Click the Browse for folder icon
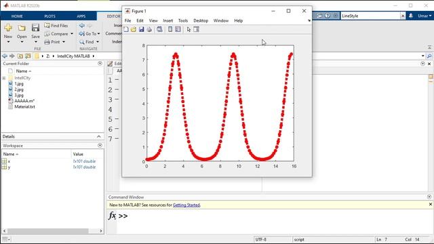The height and width of the screenshot is (244, 434). click(x=28, y=56)
